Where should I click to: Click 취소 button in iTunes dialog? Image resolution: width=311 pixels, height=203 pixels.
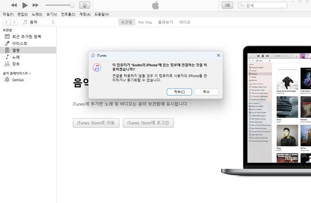206,92
